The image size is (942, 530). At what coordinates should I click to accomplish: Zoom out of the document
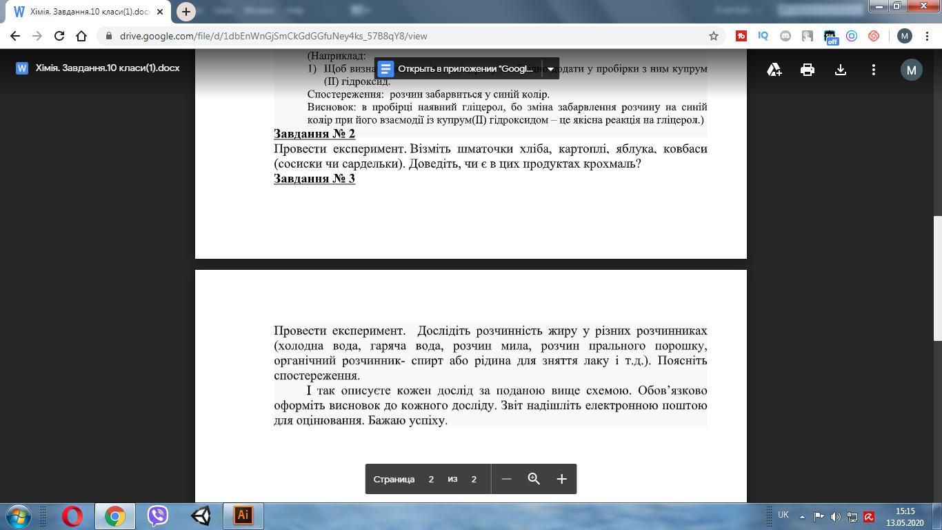coord(506,479)
